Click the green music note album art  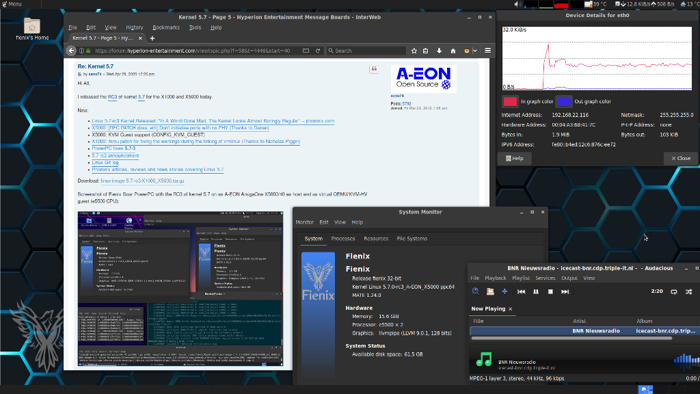tap(483, 360)
